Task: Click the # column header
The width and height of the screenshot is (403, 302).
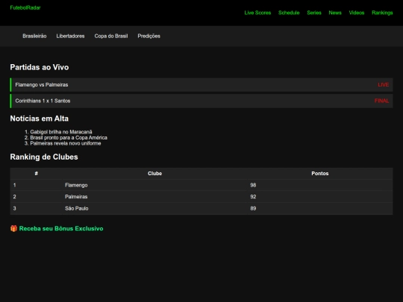Action: [37, 173]
